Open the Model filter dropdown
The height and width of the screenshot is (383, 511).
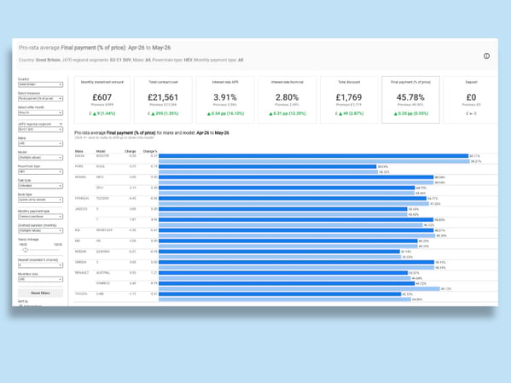40,158
